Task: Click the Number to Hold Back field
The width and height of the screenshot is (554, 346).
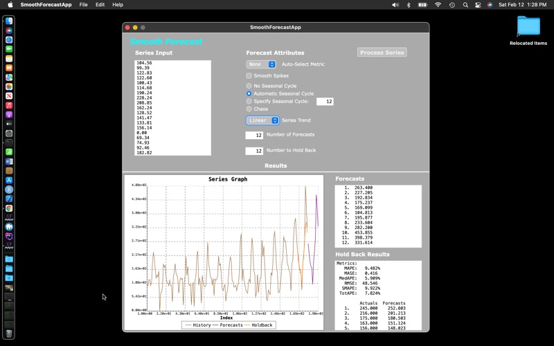Action: 254,151
